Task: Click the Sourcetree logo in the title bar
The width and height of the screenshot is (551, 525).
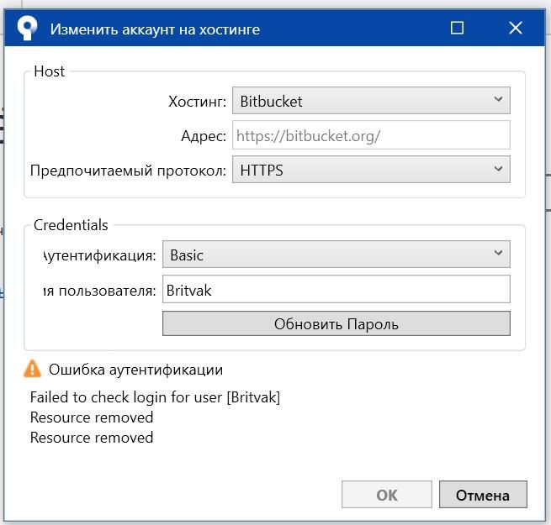Action: 27,28
